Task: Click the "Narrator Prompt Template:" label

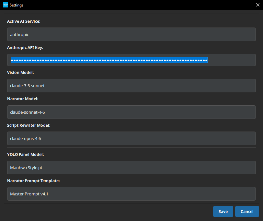Action: [33, 180]
